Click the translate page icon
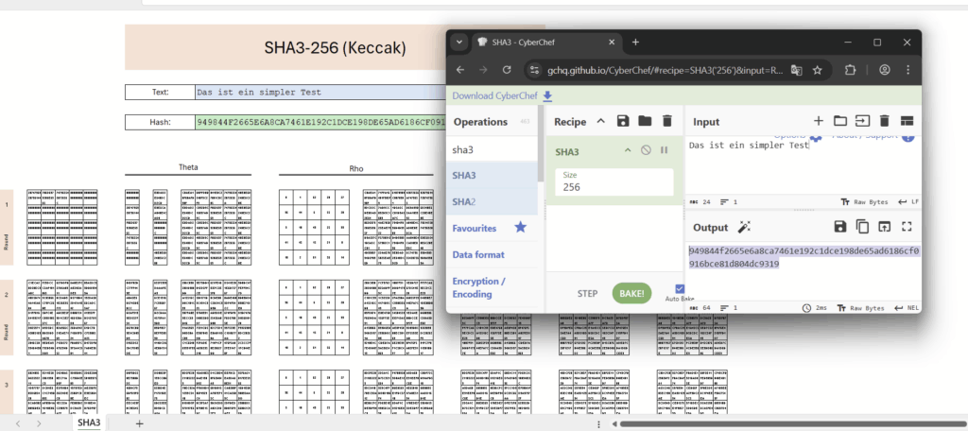Viewport: 968px width, 431px height. pos(797,70)
